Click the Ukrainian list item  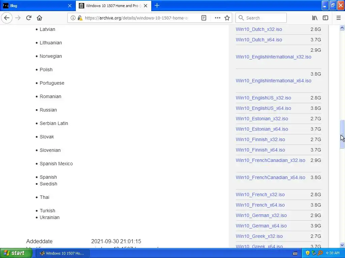coord(50,217)
